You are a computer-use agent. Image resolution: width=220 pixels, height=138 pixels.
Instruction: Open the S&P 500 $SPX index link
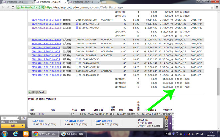pyautogui.click(x=104, y=121)
